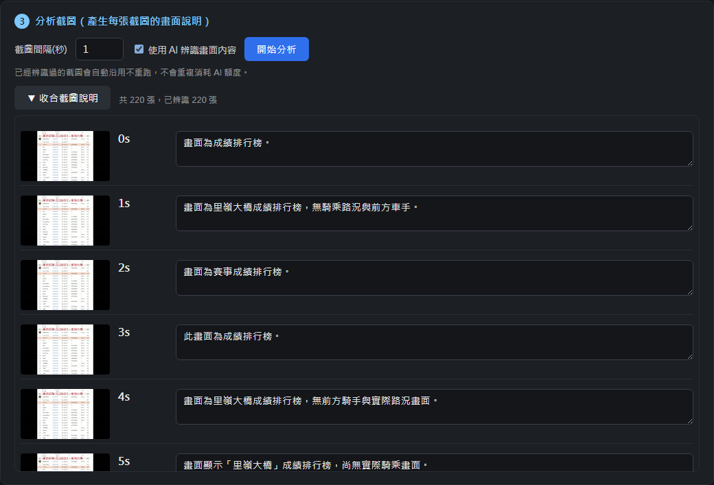Edit the 1s description text area

(435, 213)
